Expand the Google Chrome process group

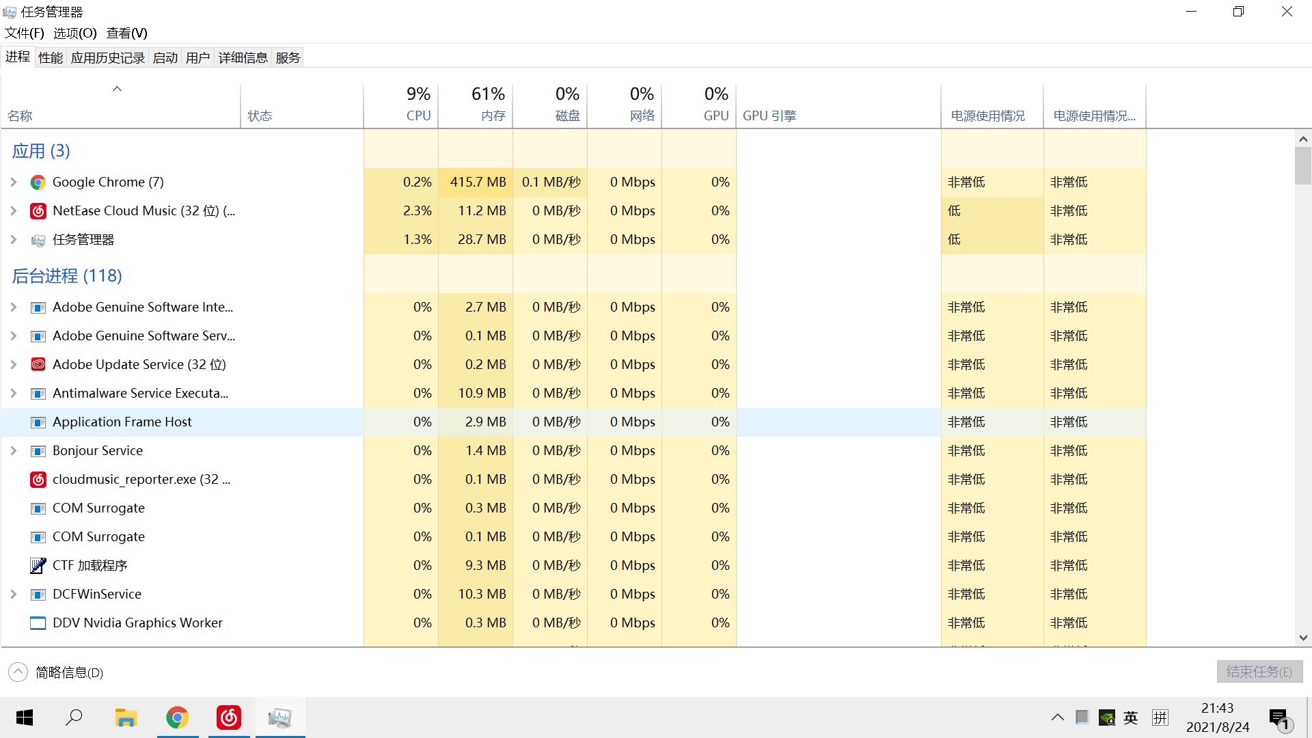coord(14,182)
